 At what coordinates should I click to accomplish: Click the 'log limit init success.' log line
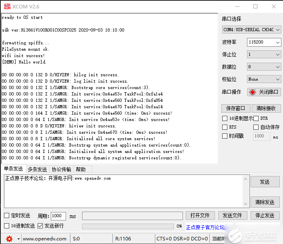[65, 81]
